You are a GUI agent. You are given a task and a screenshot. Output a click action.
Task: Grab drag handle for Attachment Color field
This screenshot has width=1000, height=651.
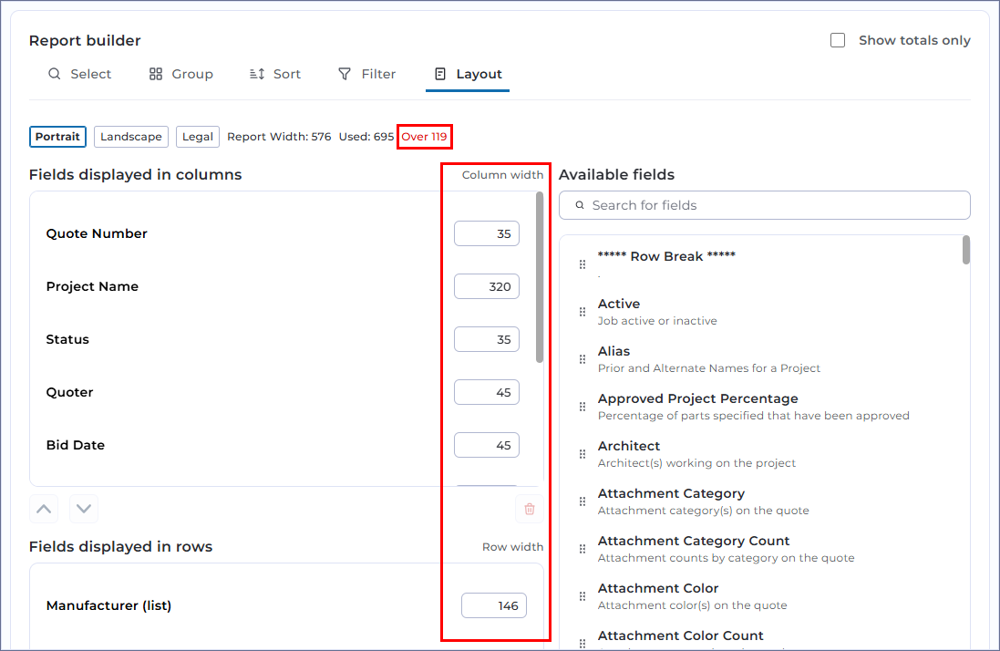point(582,596)
